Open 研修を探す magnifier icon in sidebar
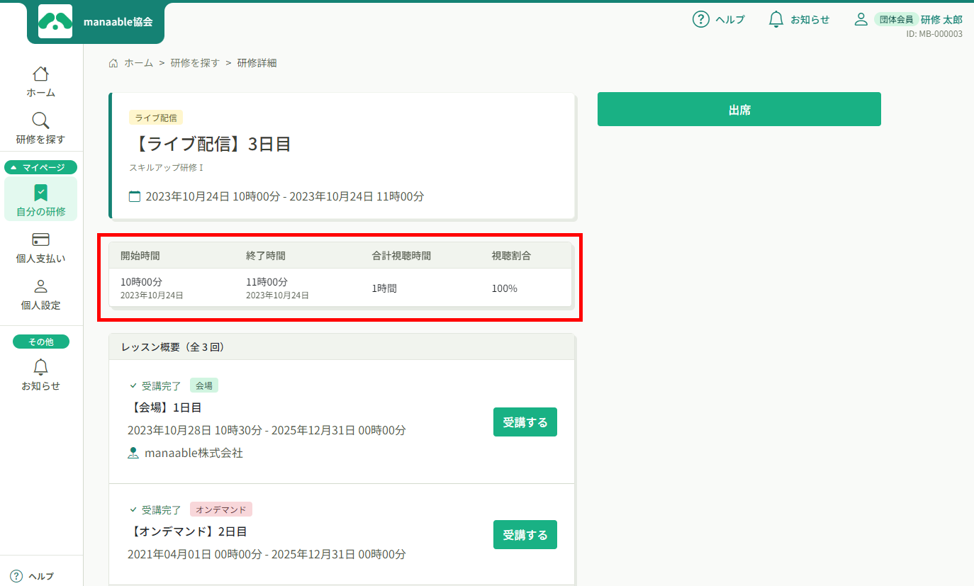Screen dimensions: 974x586 (x=41, y=120)
